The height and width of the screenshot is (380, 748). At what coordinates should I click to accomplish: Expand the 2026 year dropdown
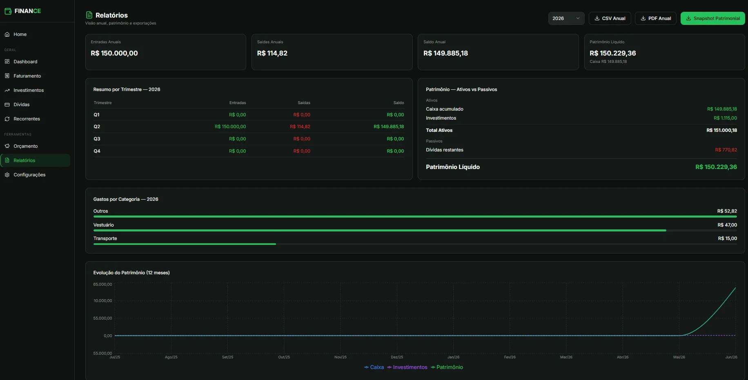tap(566, 18)
